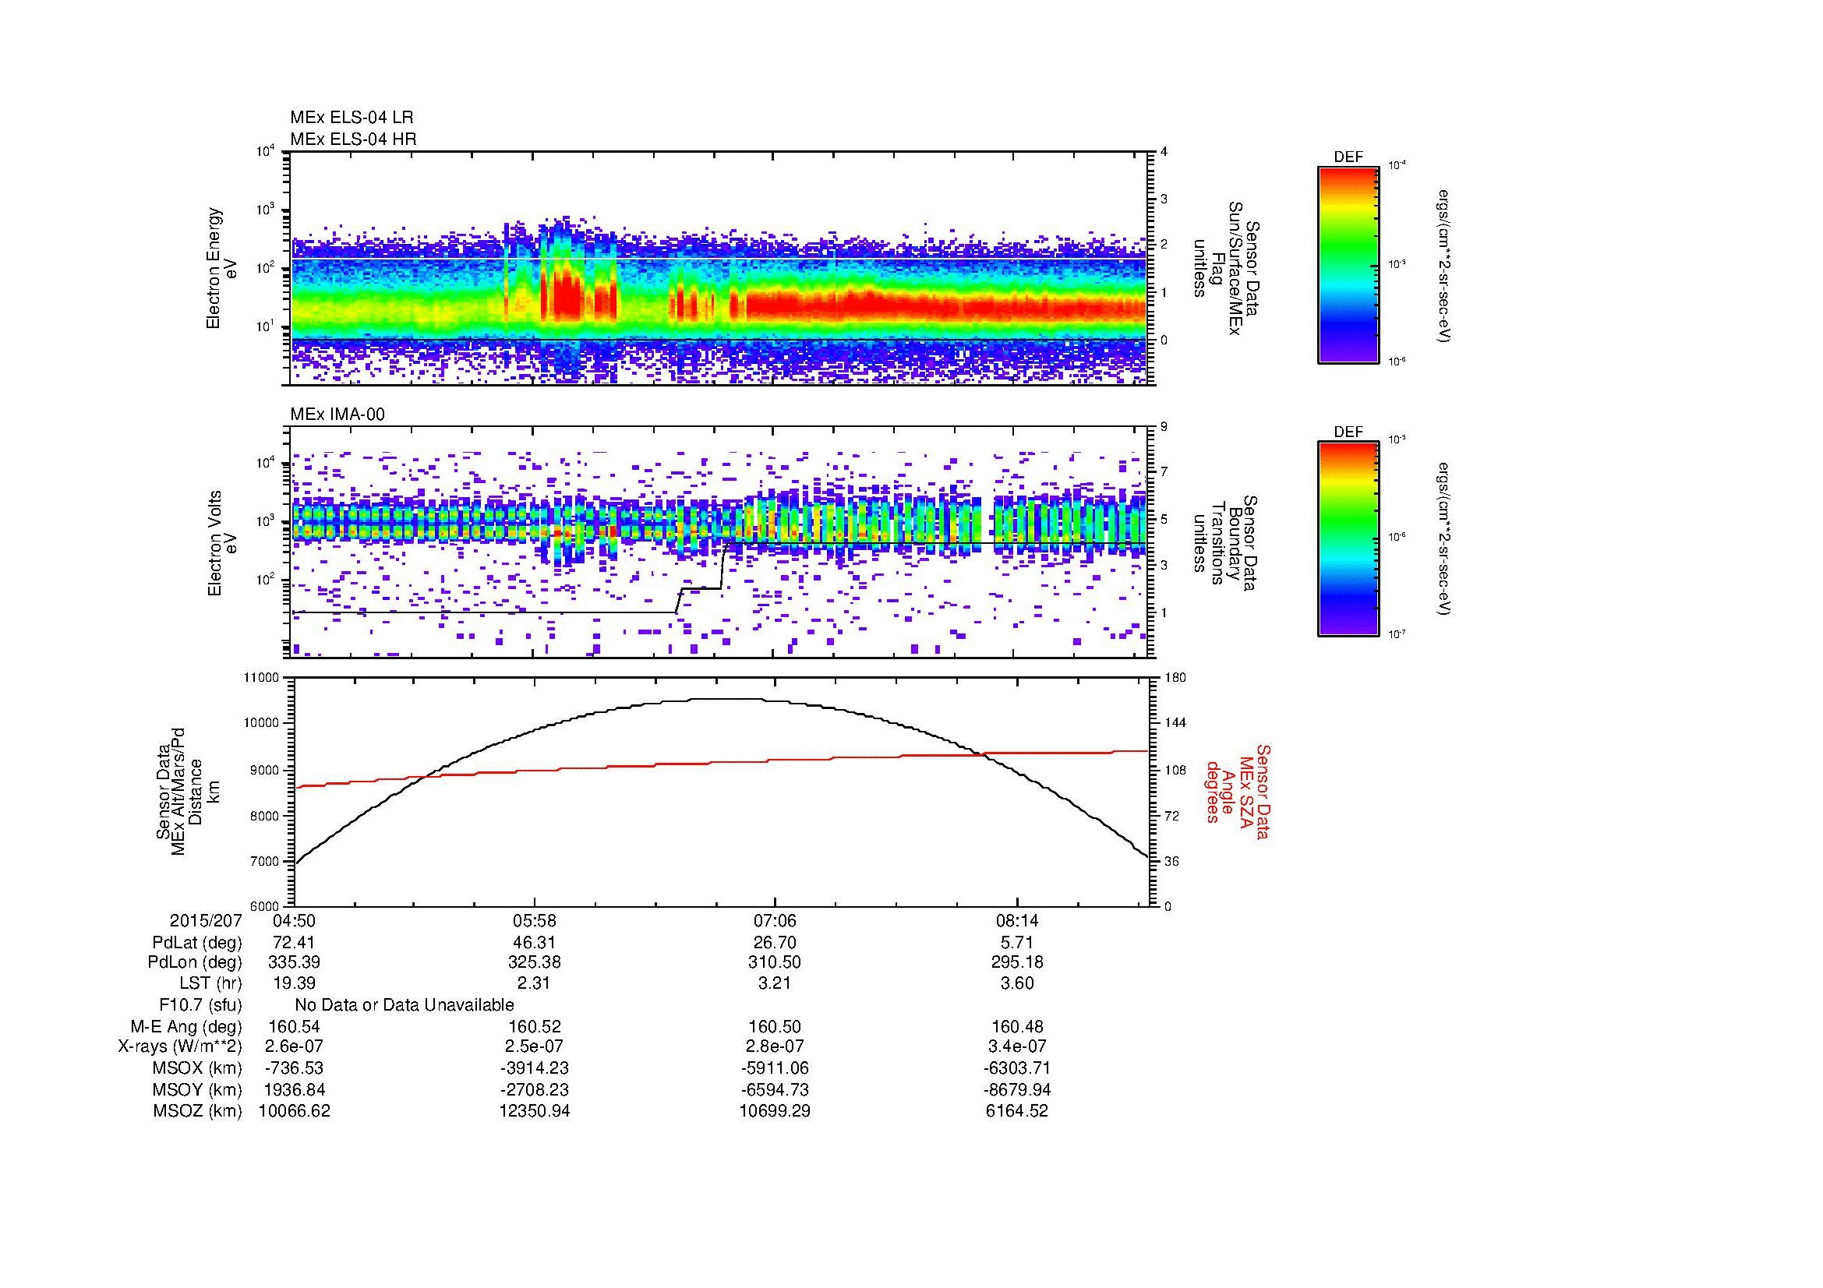
Task: Click the 180 SZA axis tick
Action: pyautogui.click(x=1175, y=678)
